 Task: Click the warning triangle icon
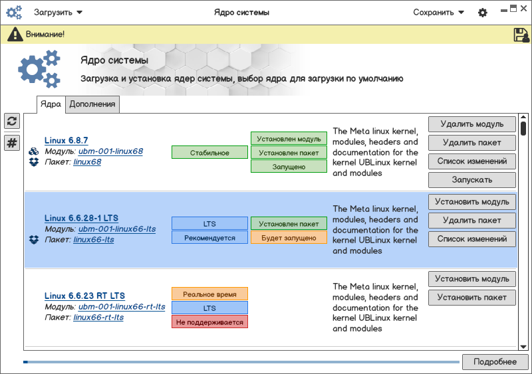click(x=15, y=35)
